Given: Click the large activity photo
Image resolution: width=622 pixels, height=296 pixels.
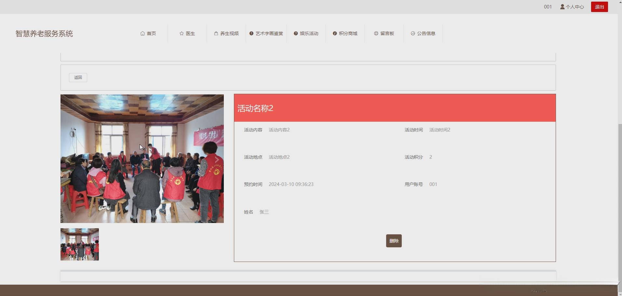Looking at the screenshot, I should [142, 159].
